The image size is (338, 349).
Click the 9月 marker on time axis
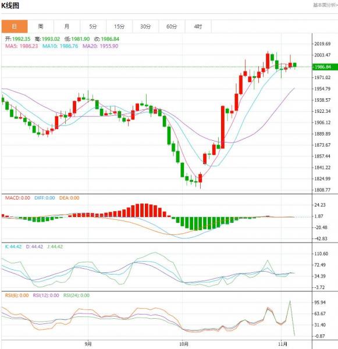click(88, 344)
